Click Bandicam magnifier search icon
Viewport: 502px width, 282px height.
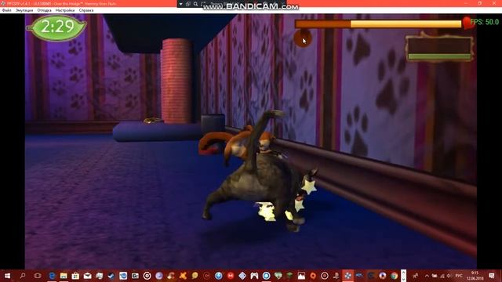[x=195, y=4]
